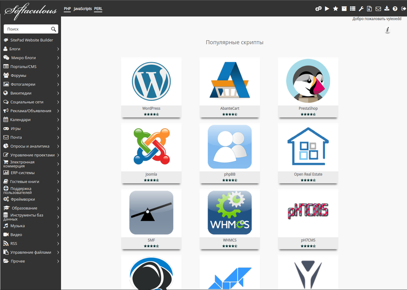Viewport: 407px width, 290px height.
Task: Click the 'Популярные скрипты' heading text
Action: (235, 42)
